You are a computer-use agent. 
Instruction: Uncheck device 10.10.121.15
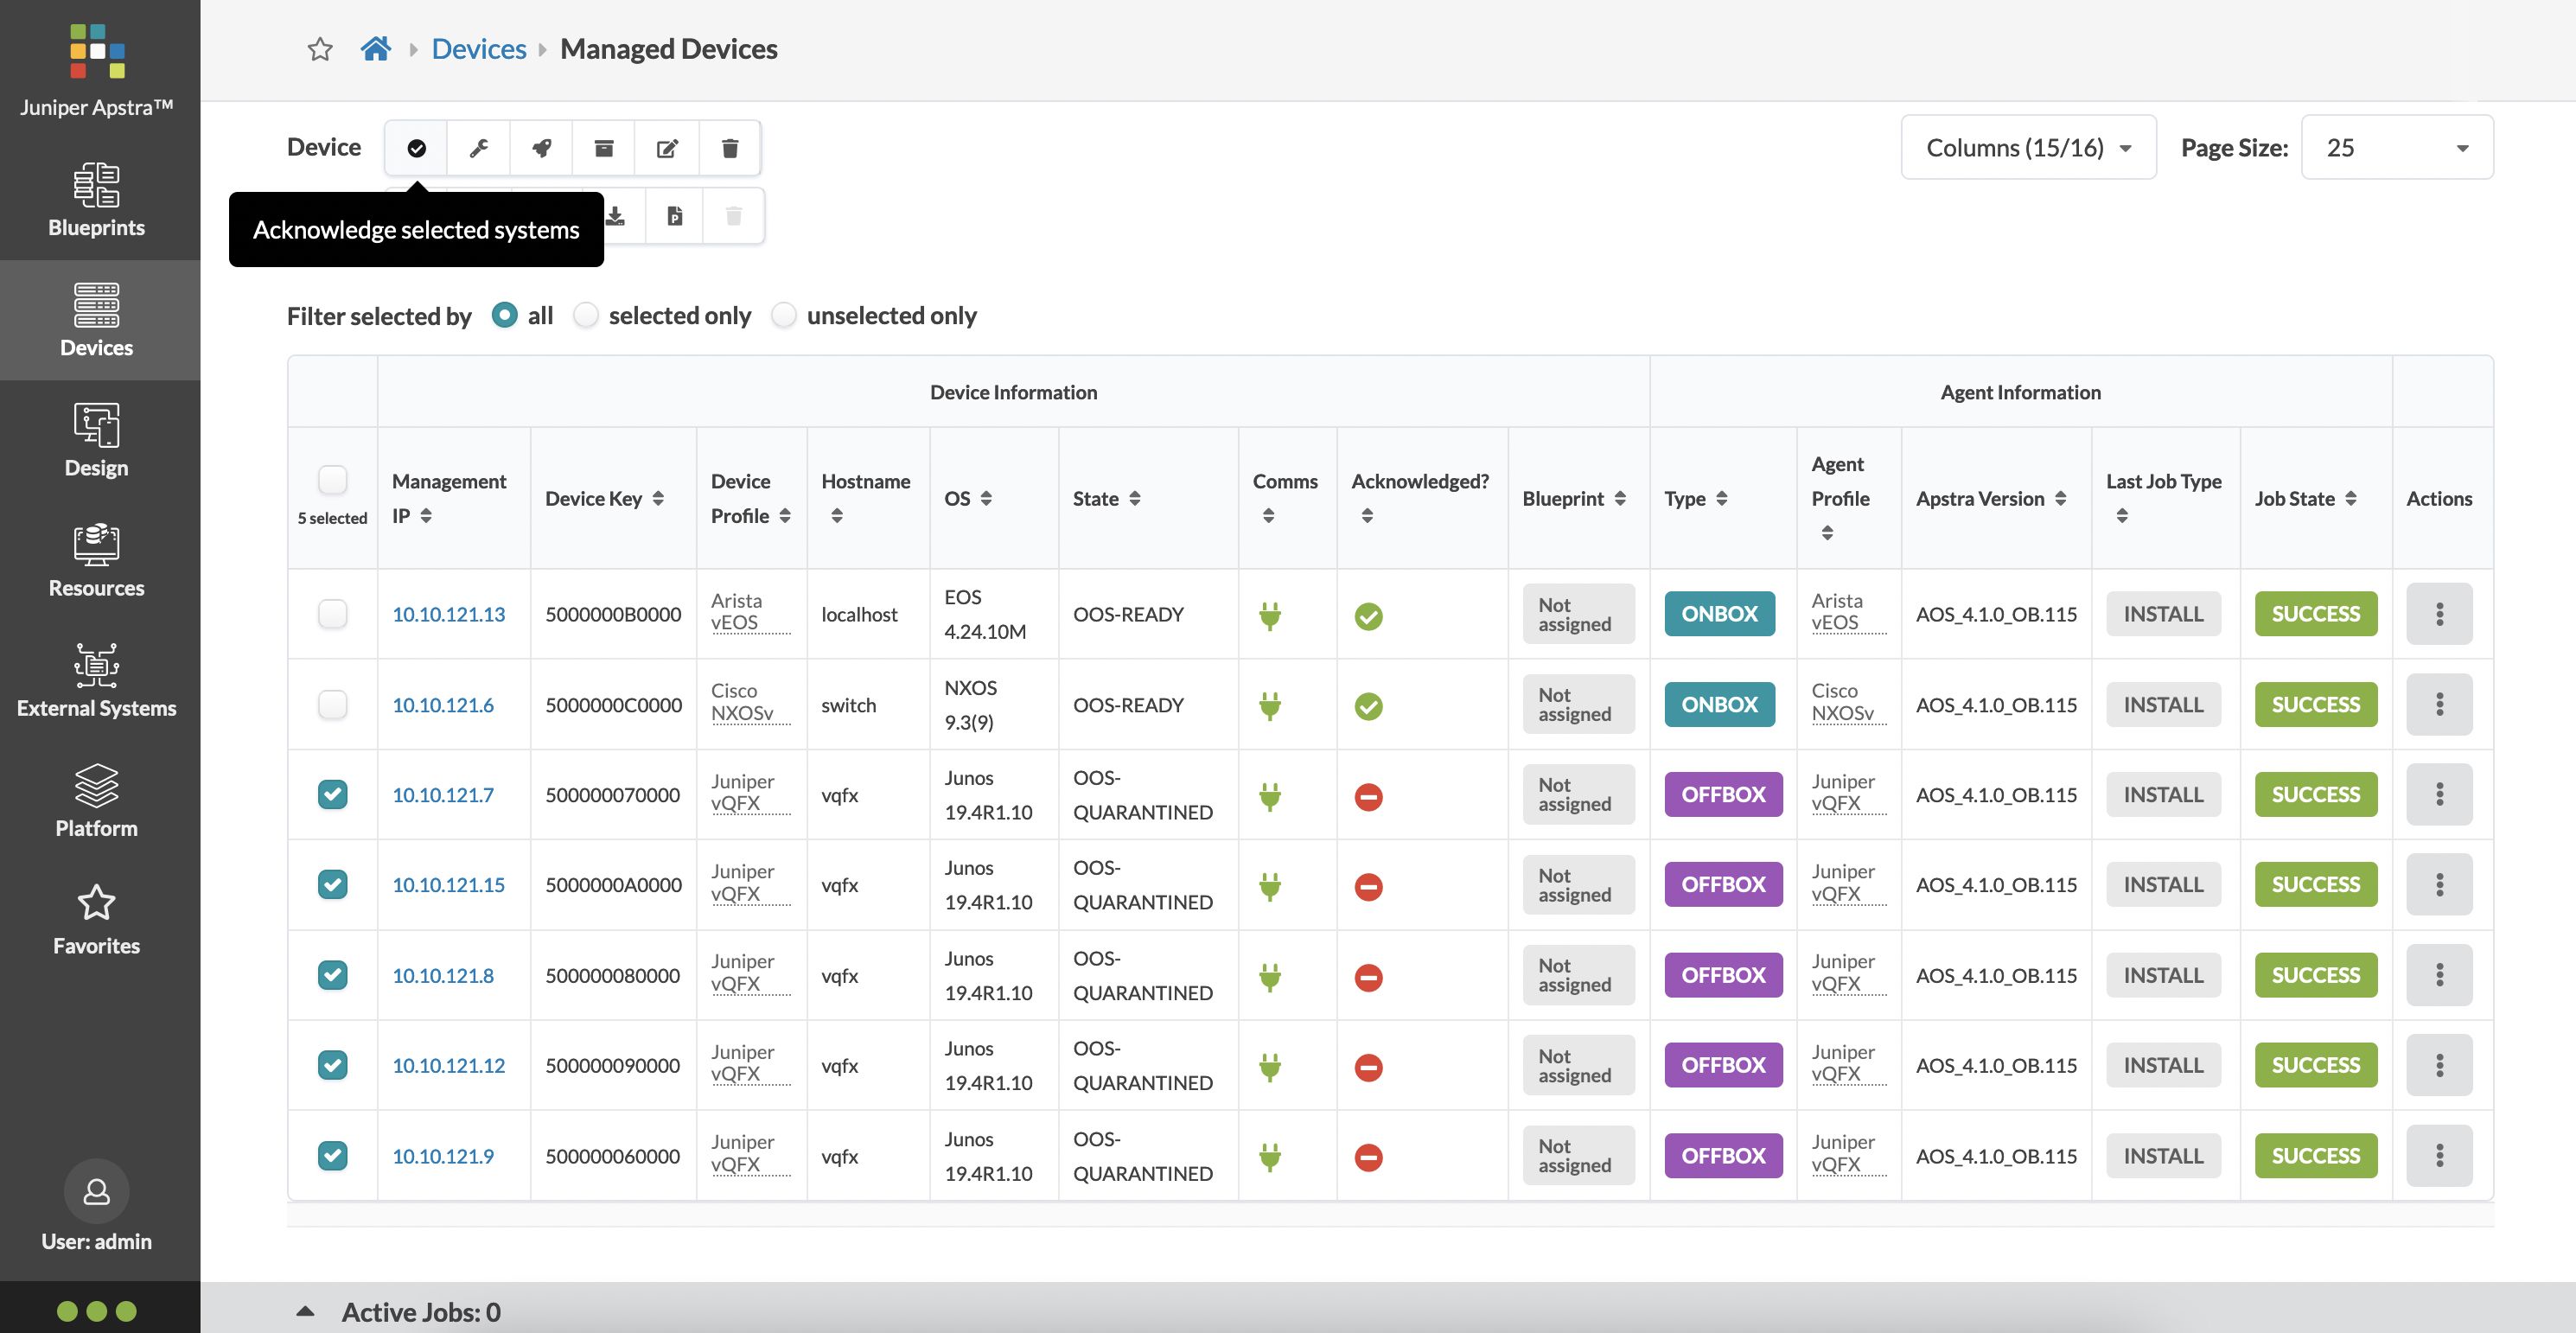point(333,884)
